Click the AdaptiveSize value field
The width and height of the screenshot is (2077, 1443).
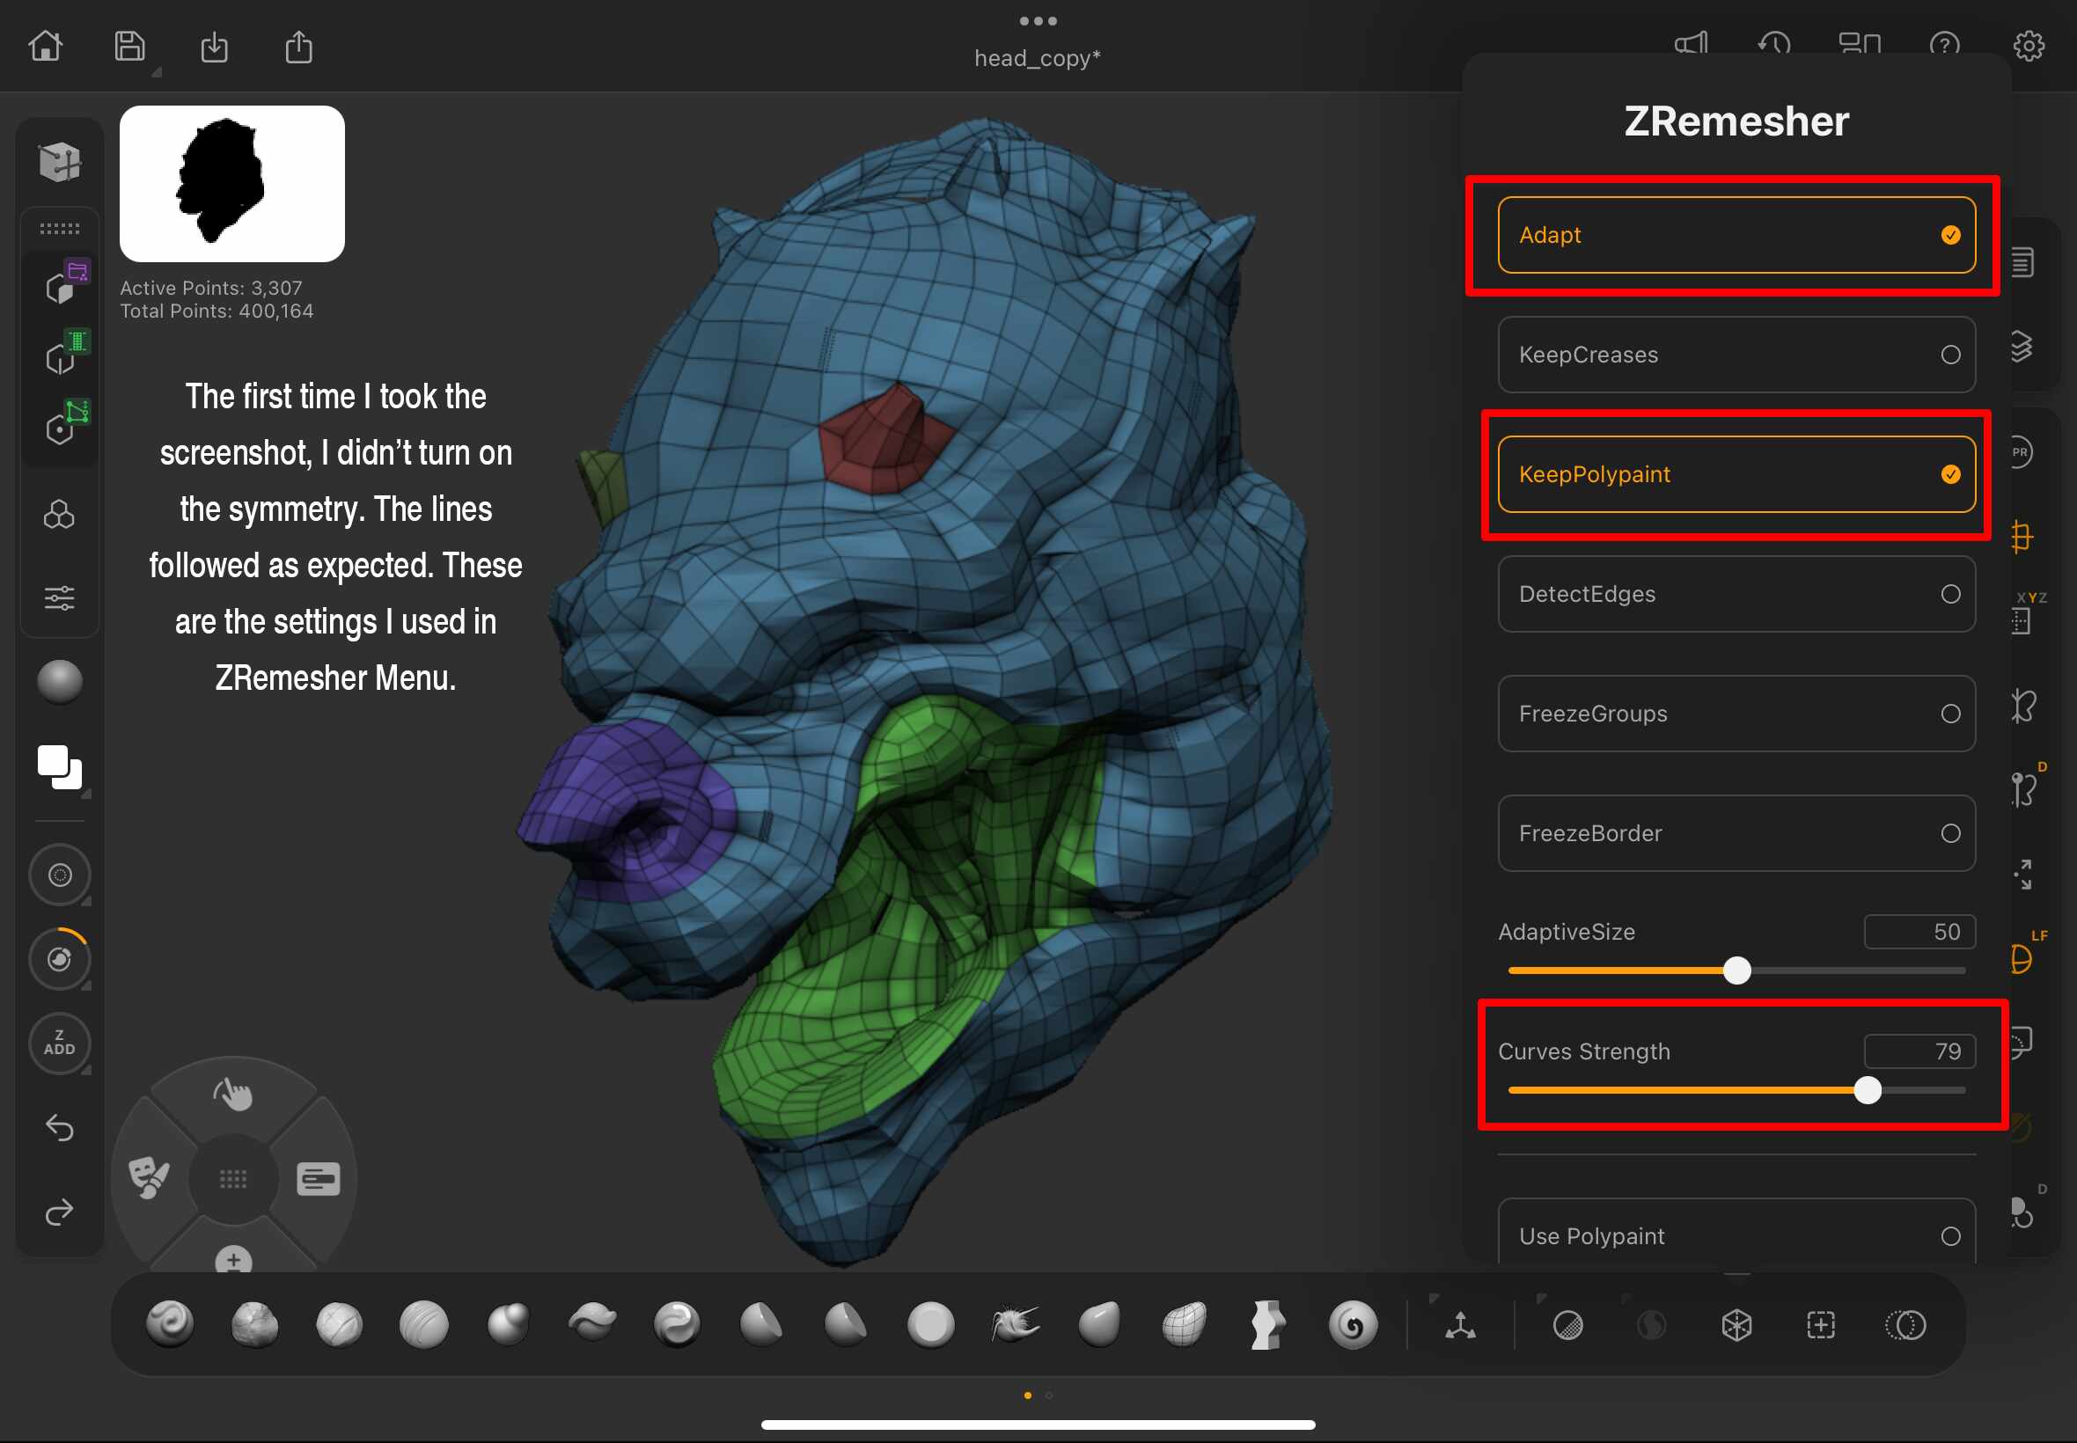pos(1919,931)
